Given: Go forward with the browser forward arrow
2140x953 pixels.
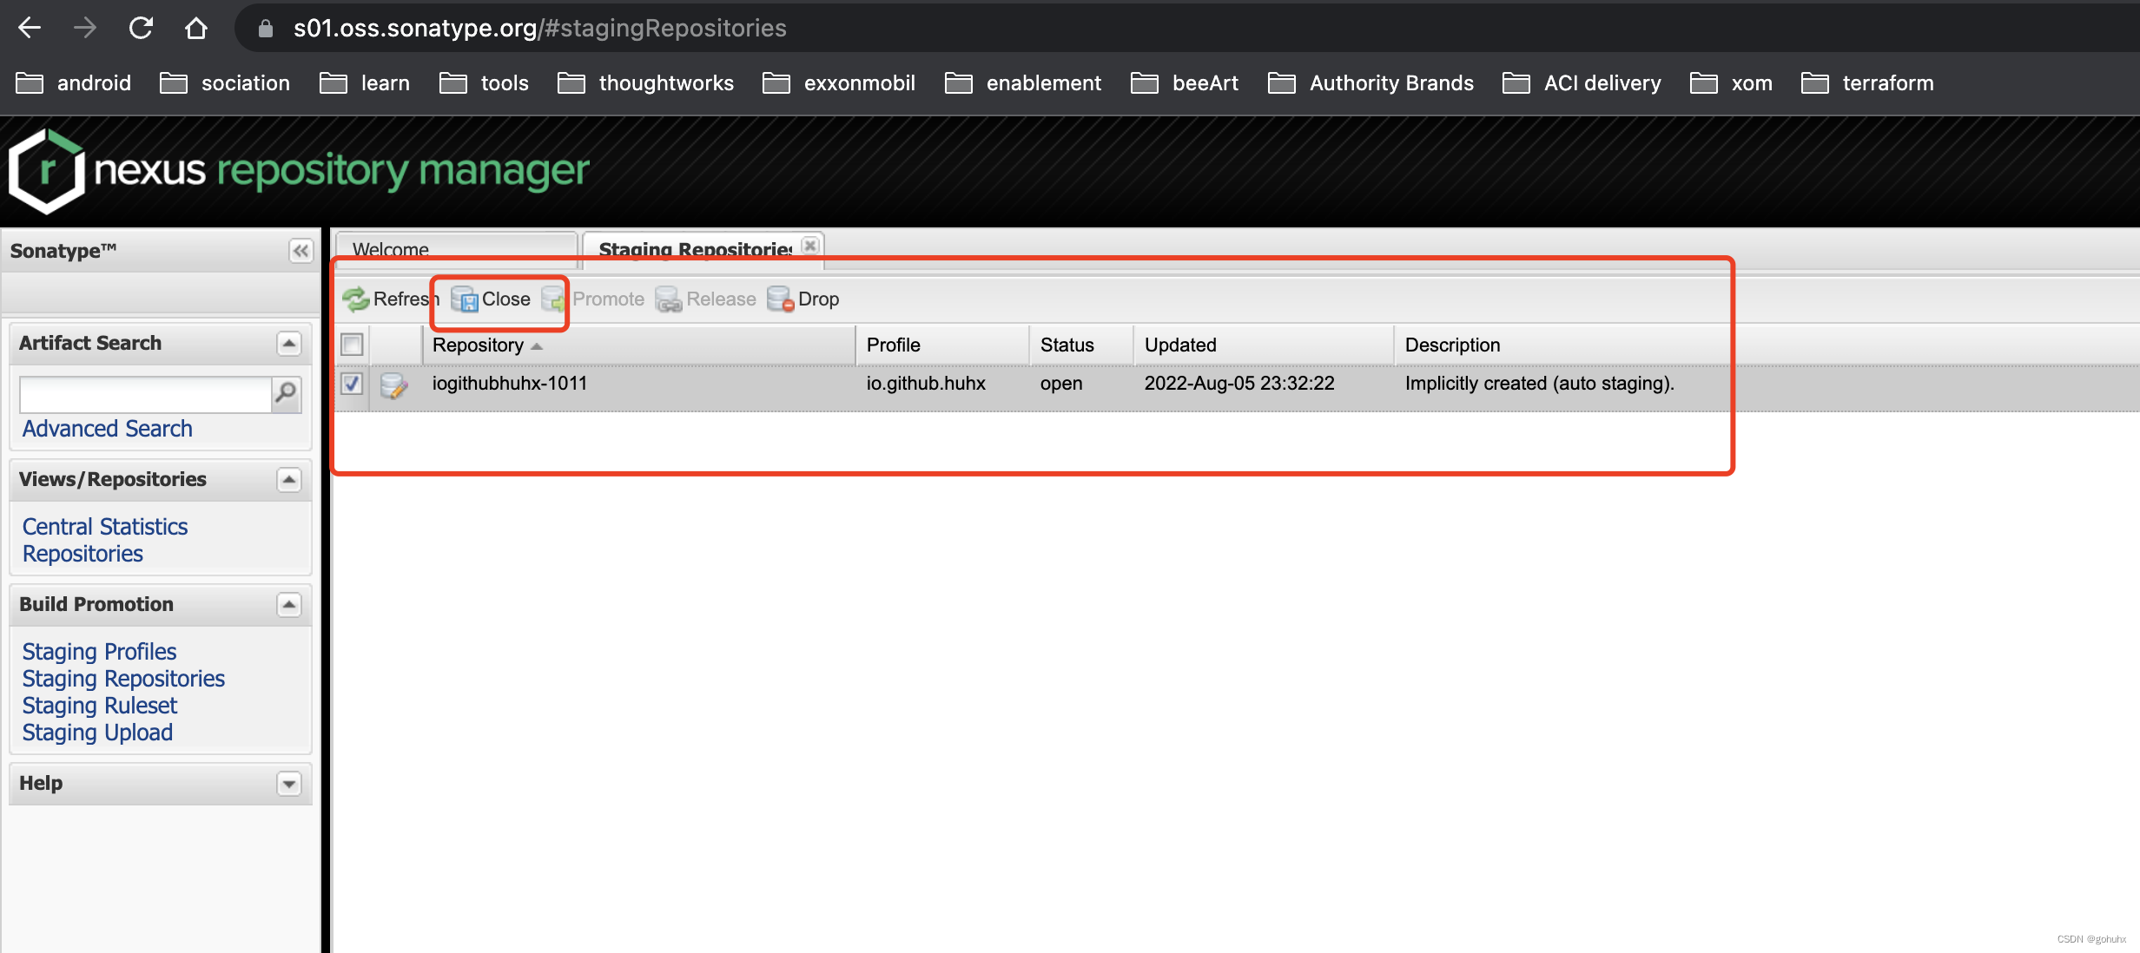Looking at the screenshot, I should coord(85,28).
